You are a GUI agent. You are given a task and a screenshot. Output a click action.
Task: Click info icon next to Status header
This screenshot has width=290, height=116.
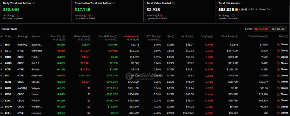(x=287, y=36)
